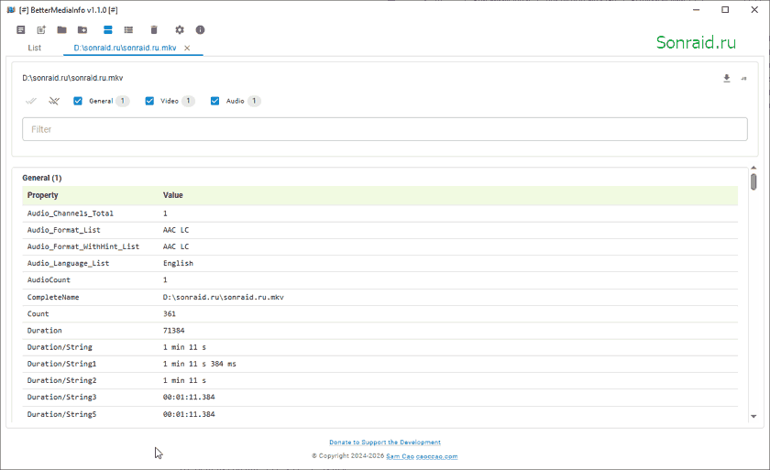Click the deselect-all crossed checkmark icon
This screenshot has width=770, height=470.
tap(54, 101)
